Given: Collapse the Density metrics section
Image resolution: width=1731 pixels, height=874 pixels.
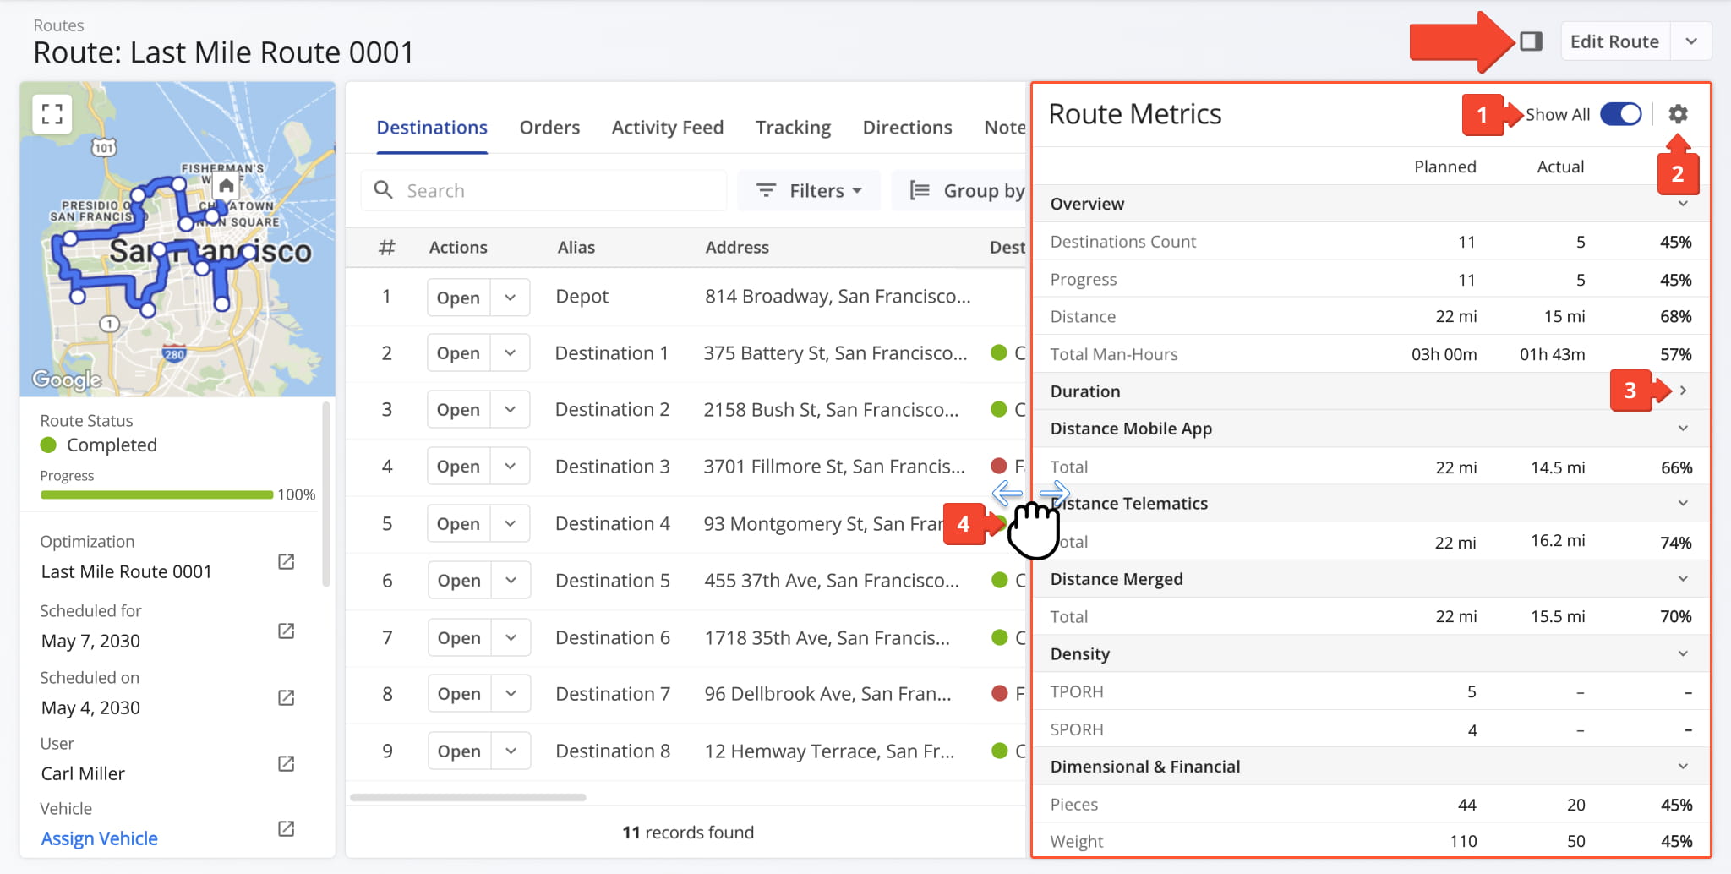Looking at the screenshot, I should 1683,653.
